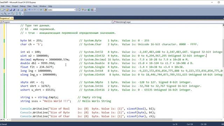Open the Window menu
The height and width of the screenshot is (126, 224).
coord(43,6)
